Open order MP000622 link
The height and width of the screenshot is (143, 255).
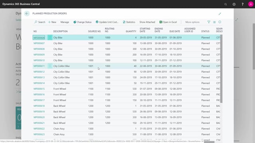(39, 129)
